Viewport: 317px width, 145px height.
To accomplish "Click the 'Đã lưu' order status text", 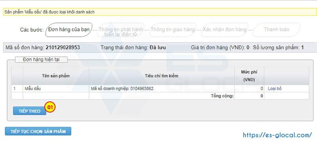I will [x=158, y=48].
